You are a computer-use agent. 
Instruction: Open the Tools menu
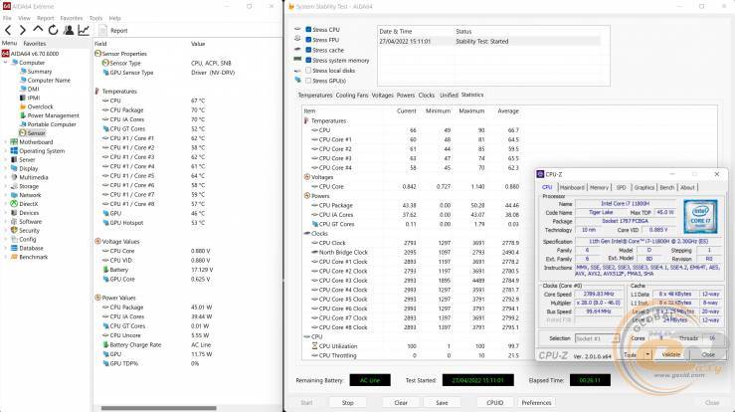[x=95, y=18]
